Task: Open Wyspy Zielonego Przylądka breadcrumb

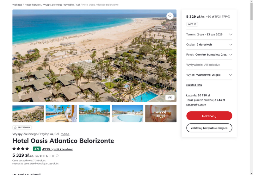Action: tap(59, 5)
